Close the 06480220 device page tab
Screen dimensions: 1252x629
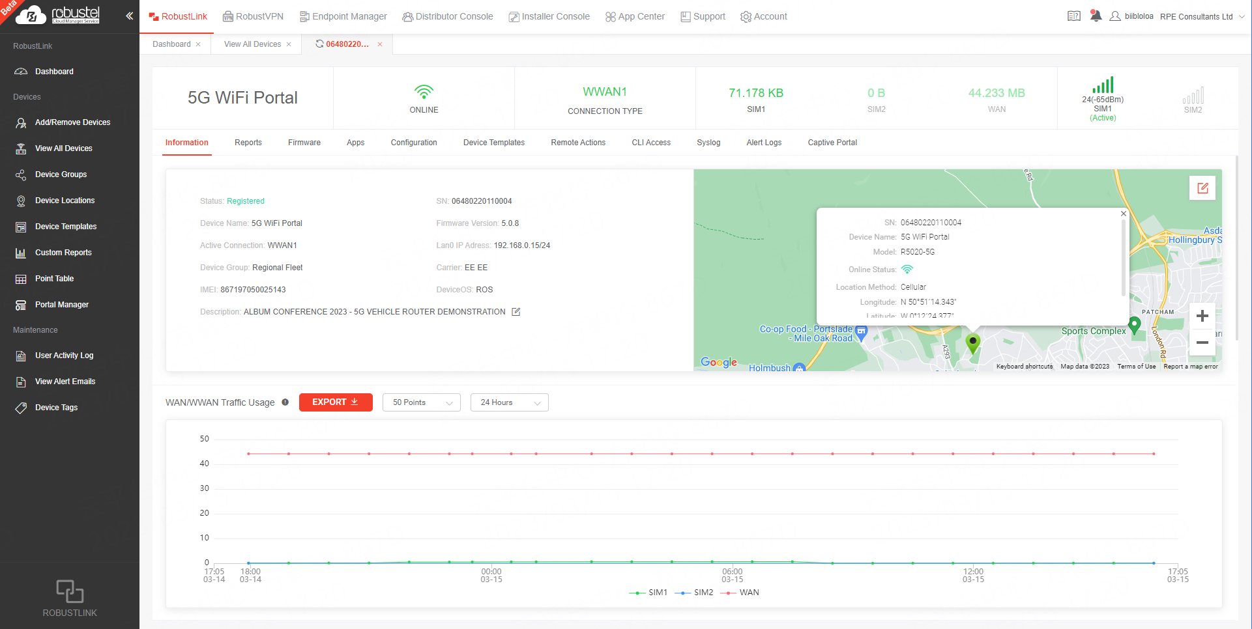[380, 44]
